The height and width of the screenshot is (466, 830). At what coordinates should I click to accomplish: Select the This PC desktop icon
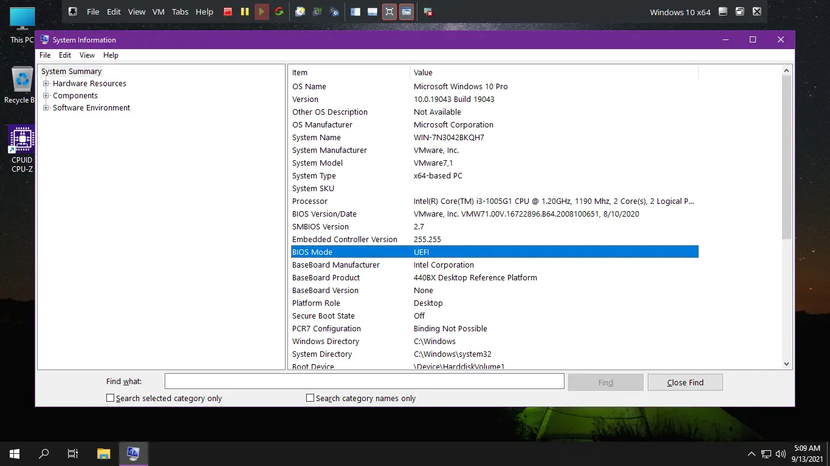coord(22,25)
